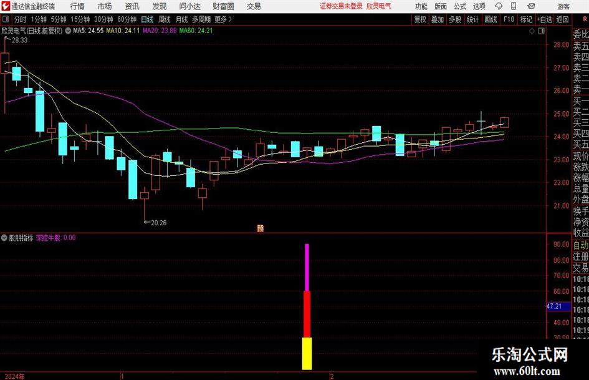Click the 2024年 timeline label
The height and width of the screenshot is (380, 589).
[15, 376]
